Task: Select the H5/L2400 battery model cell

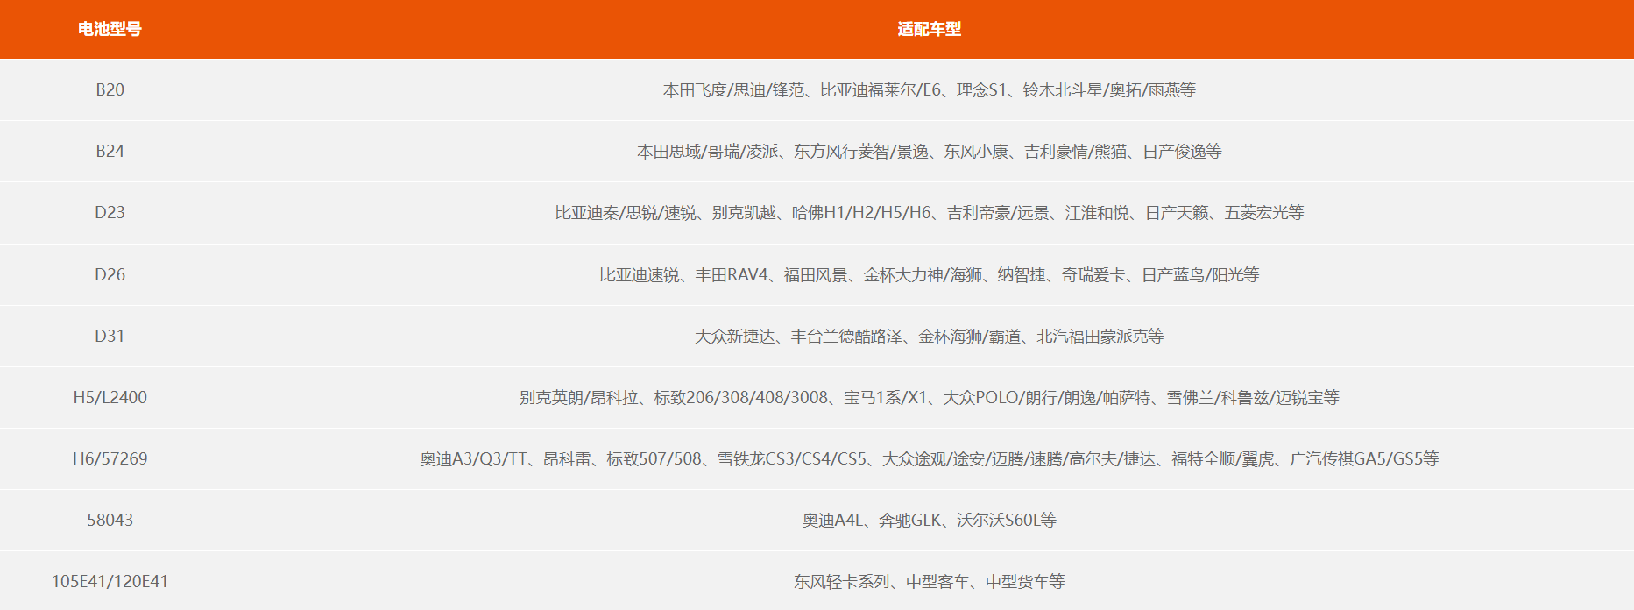Action: (x=110, y=397)
